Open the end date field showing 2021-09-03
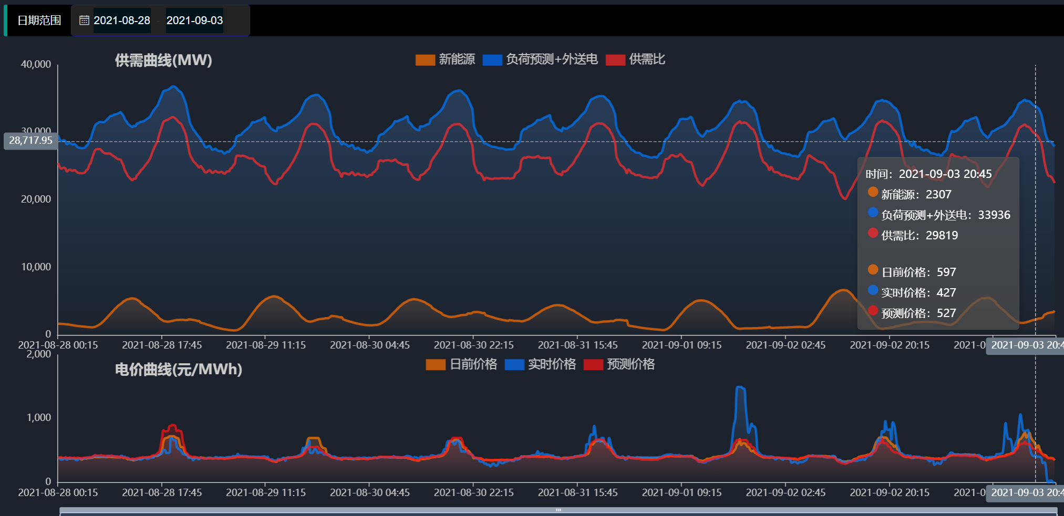 click(194, 20)
